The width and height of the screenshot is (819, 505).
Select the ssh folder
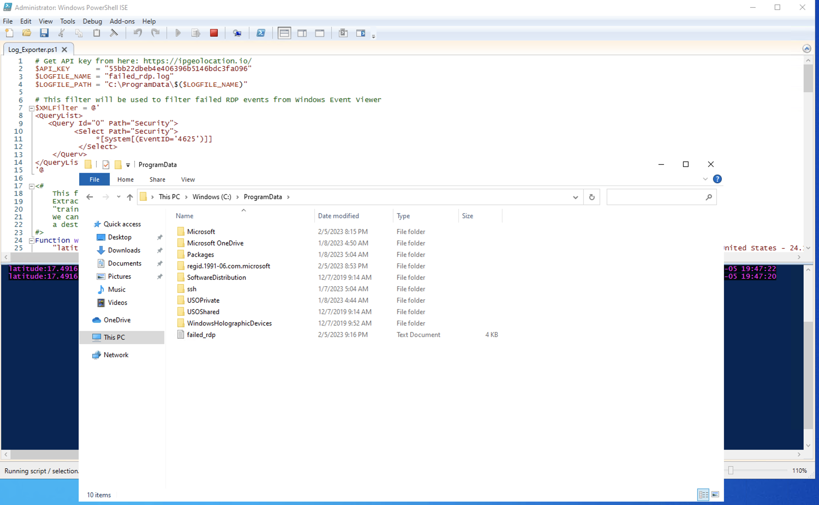192,289
